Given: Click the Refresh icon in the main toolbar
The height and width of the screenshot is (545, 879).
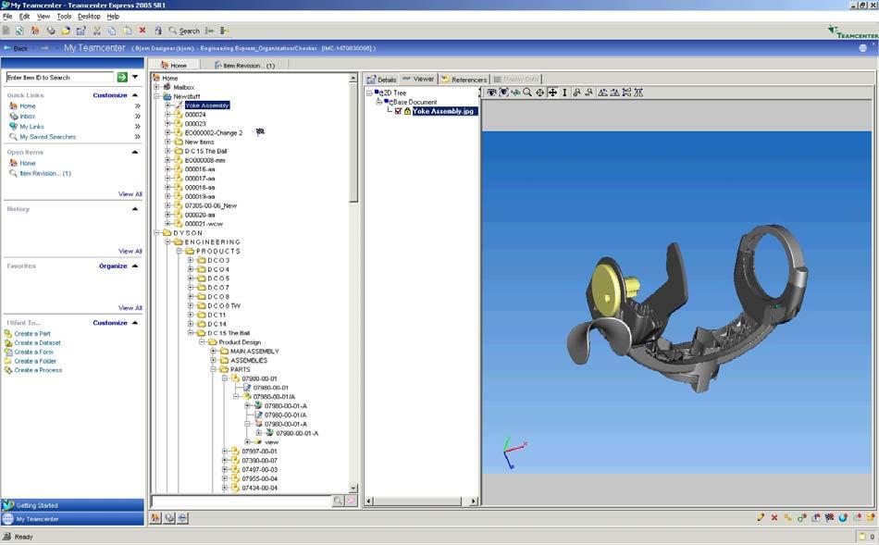Looking at the screenshot, I should pyautogui.click(x=19, y=31).
